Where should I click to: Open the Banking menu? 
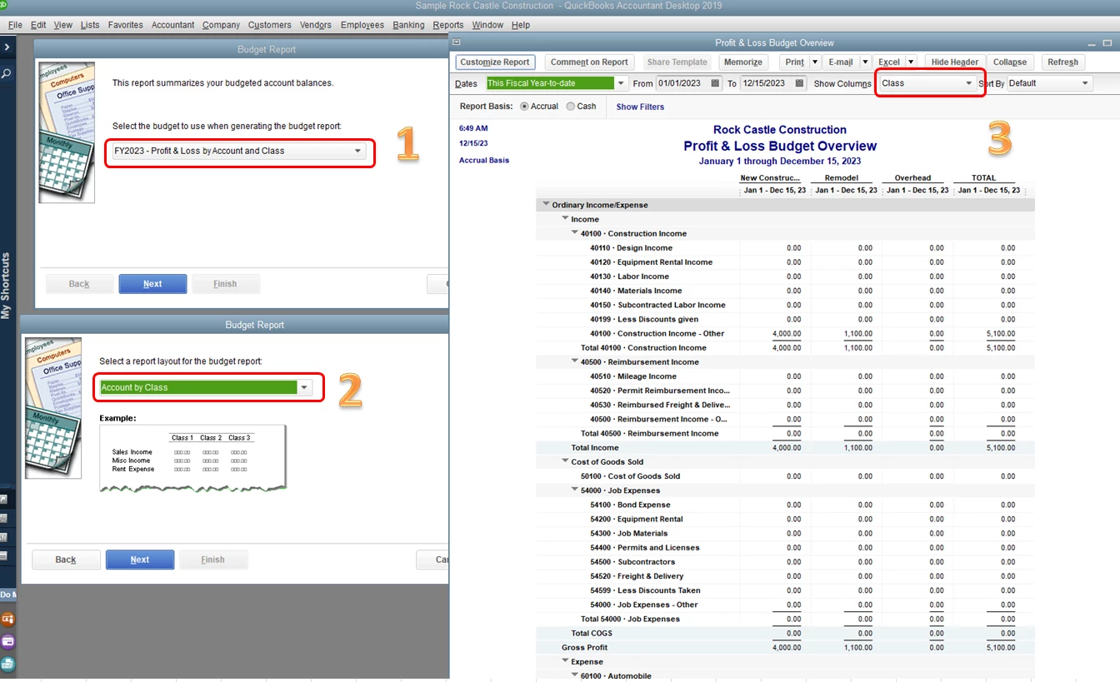point(408,25)
